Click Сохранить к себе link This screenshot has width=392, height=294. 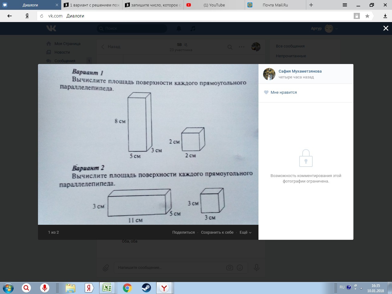[217, 232]
